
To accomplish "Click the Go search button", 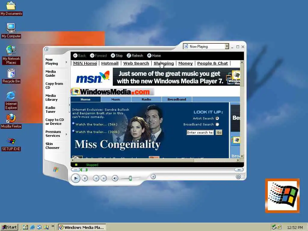I will (x=219, y=132).
